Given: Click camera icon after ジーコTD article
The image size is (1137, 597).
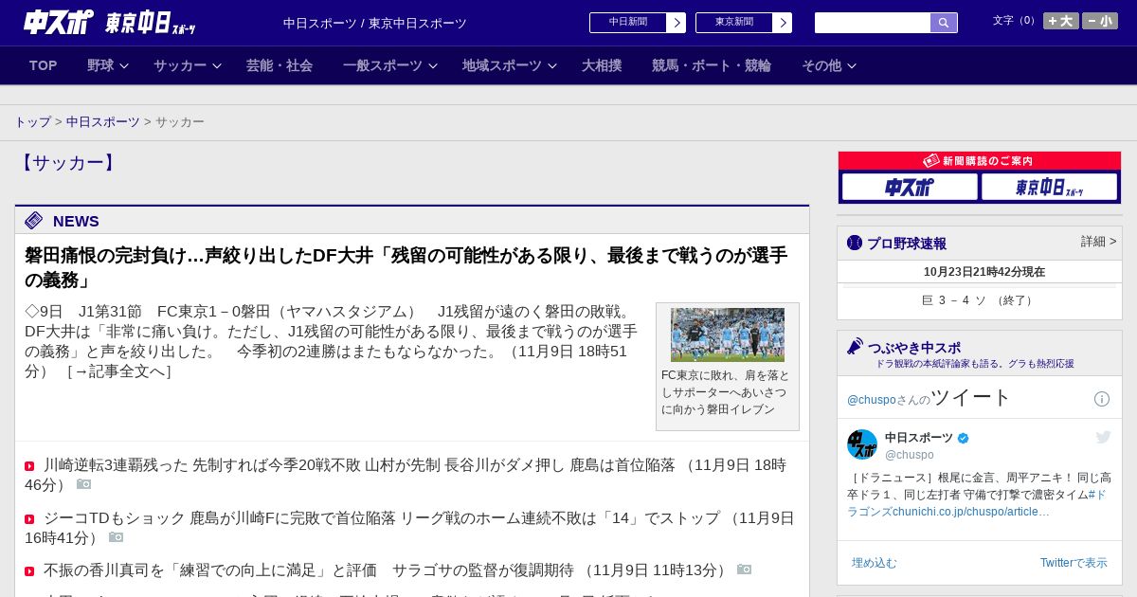Looking at the screenshot, I should pyautogui.click(x=116, y=537).
